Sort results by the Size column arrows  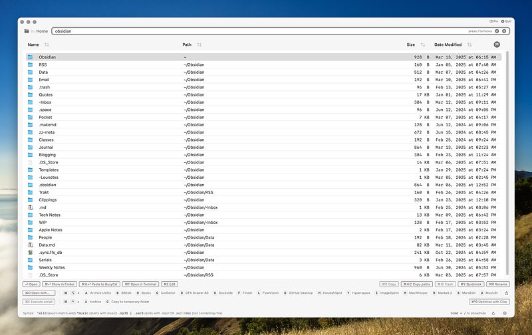click(423, 45)
